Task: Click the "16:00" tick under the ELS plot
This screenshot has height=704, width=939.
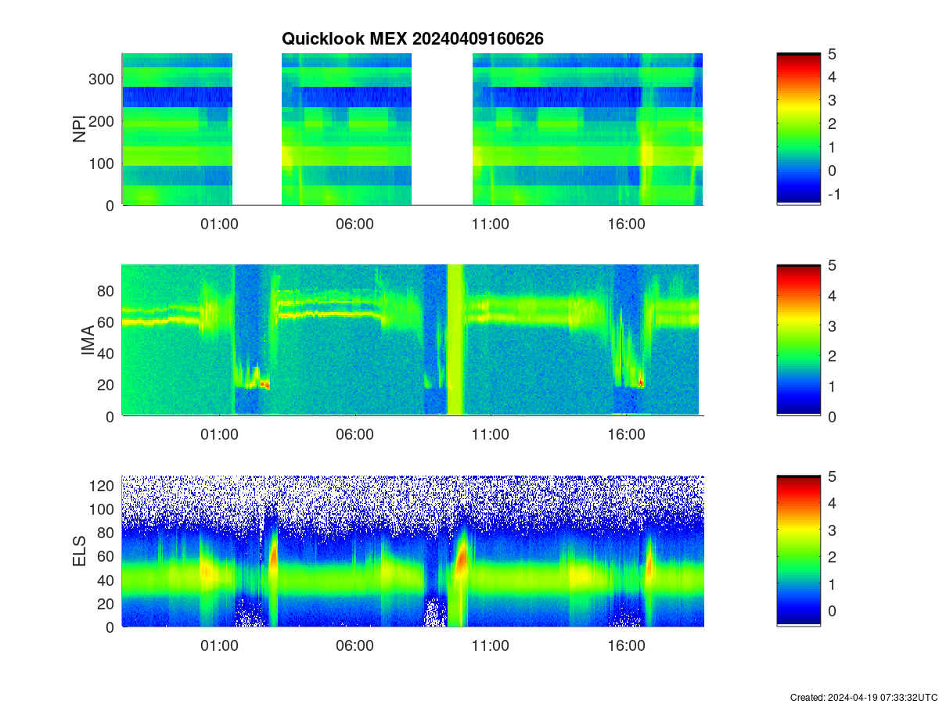Action: coord(626,646)
